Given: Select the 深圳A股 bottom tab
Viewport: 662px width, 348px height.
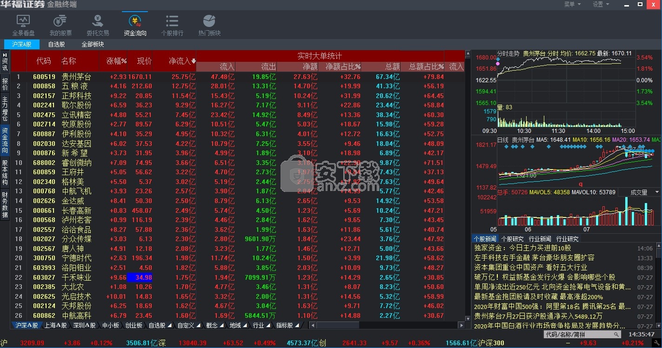Looking at the screenshot, I should (84, 325).
